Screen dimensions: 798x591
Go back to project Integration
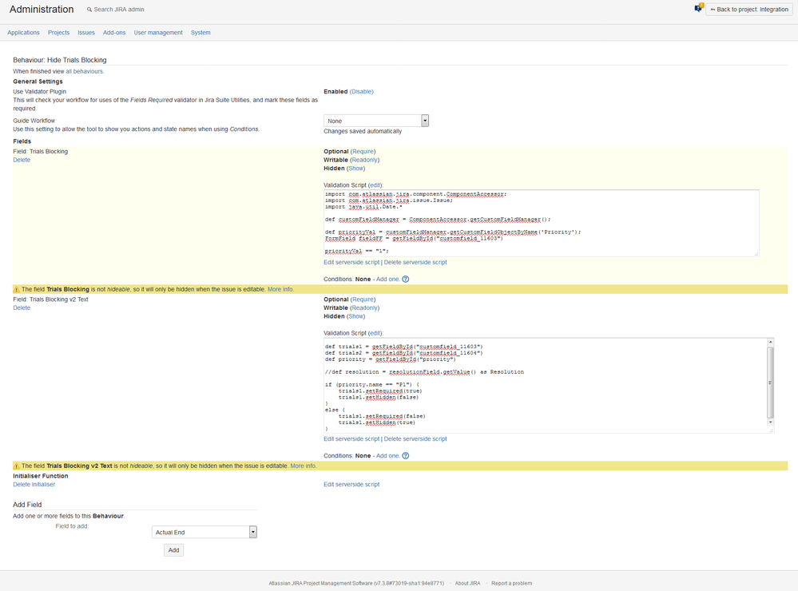[x=749, y=10]
